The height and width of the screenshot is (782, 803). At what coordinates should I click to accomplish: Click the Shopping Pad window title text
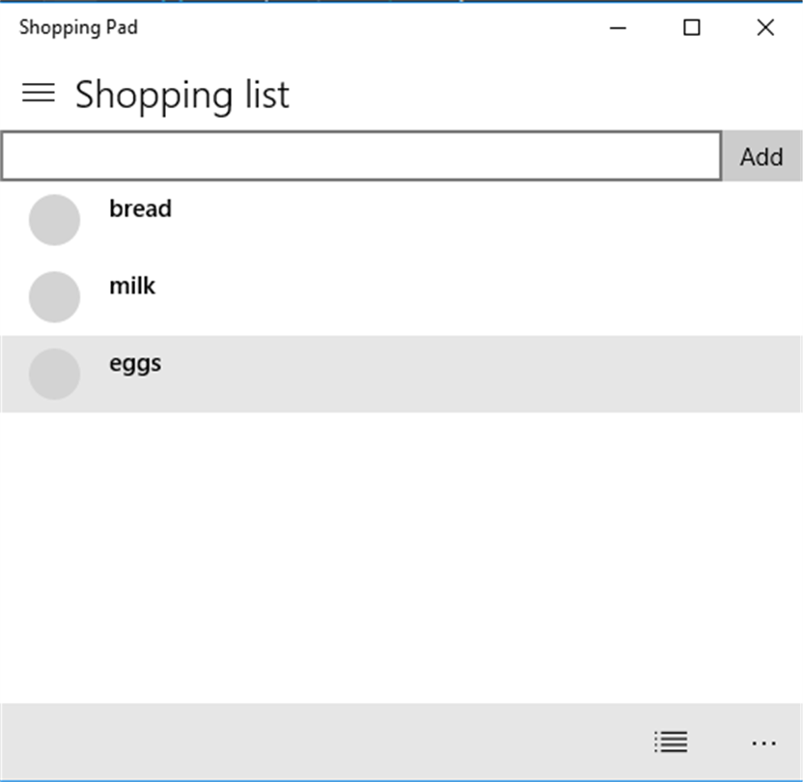pyautogui.click(x=78, y=27)
